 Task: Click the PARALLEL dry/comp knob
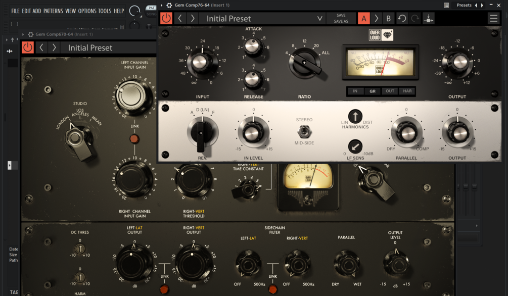(406, 132)
